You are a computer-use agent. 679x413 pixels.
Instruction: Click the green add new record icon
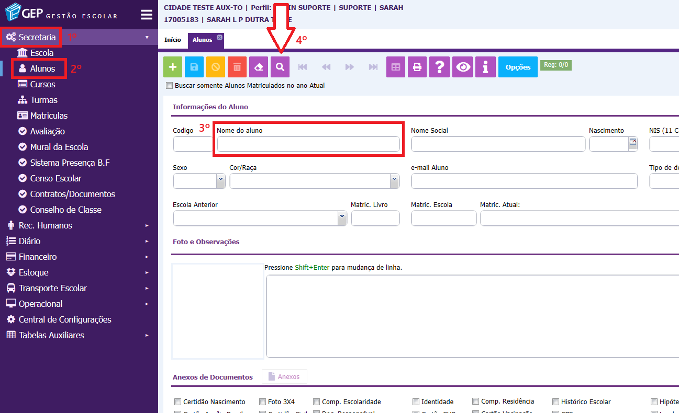[173, 67]
